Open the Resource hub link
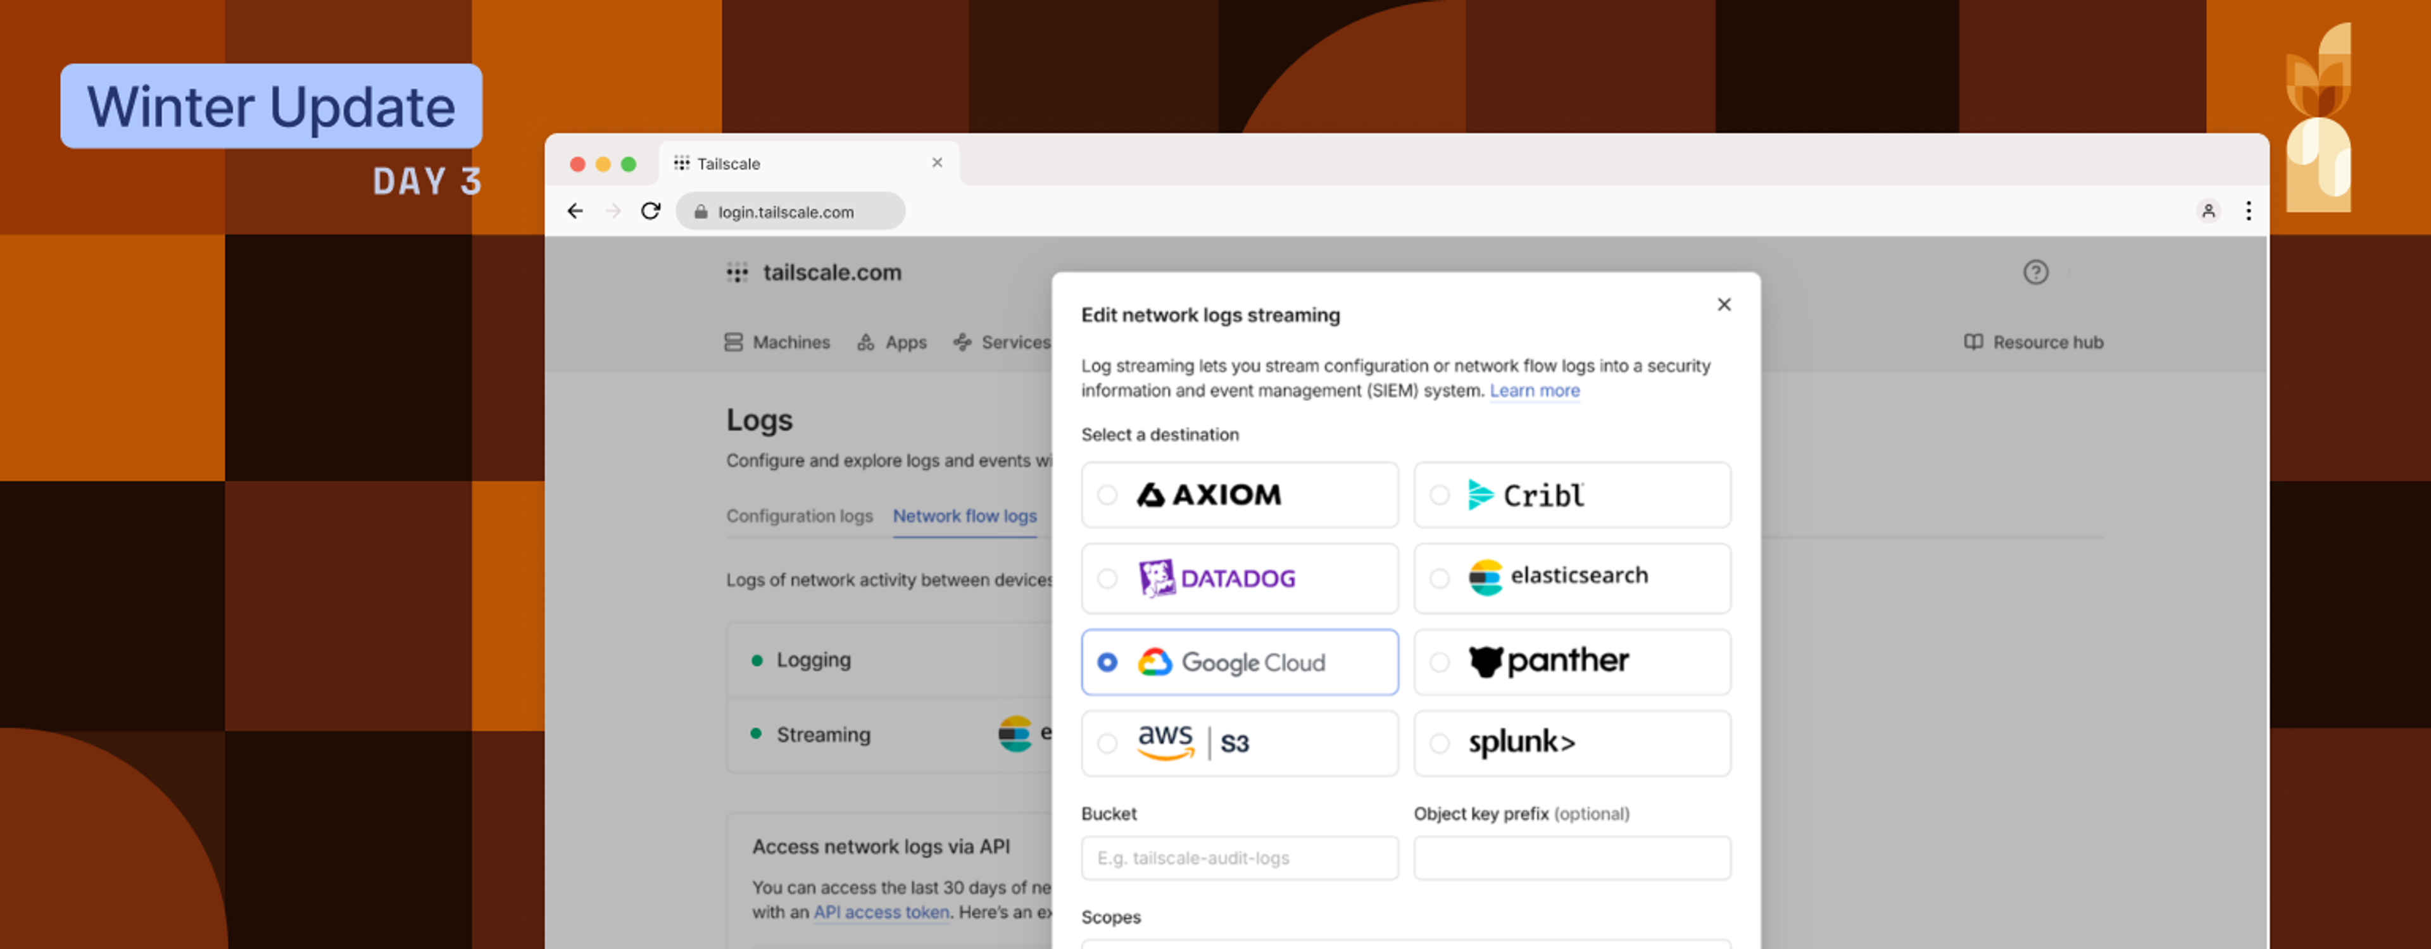 coord(2033,342)
